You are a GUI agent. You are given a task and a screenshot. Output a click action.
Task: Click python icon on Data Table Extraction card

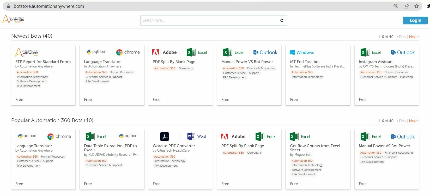128,136
